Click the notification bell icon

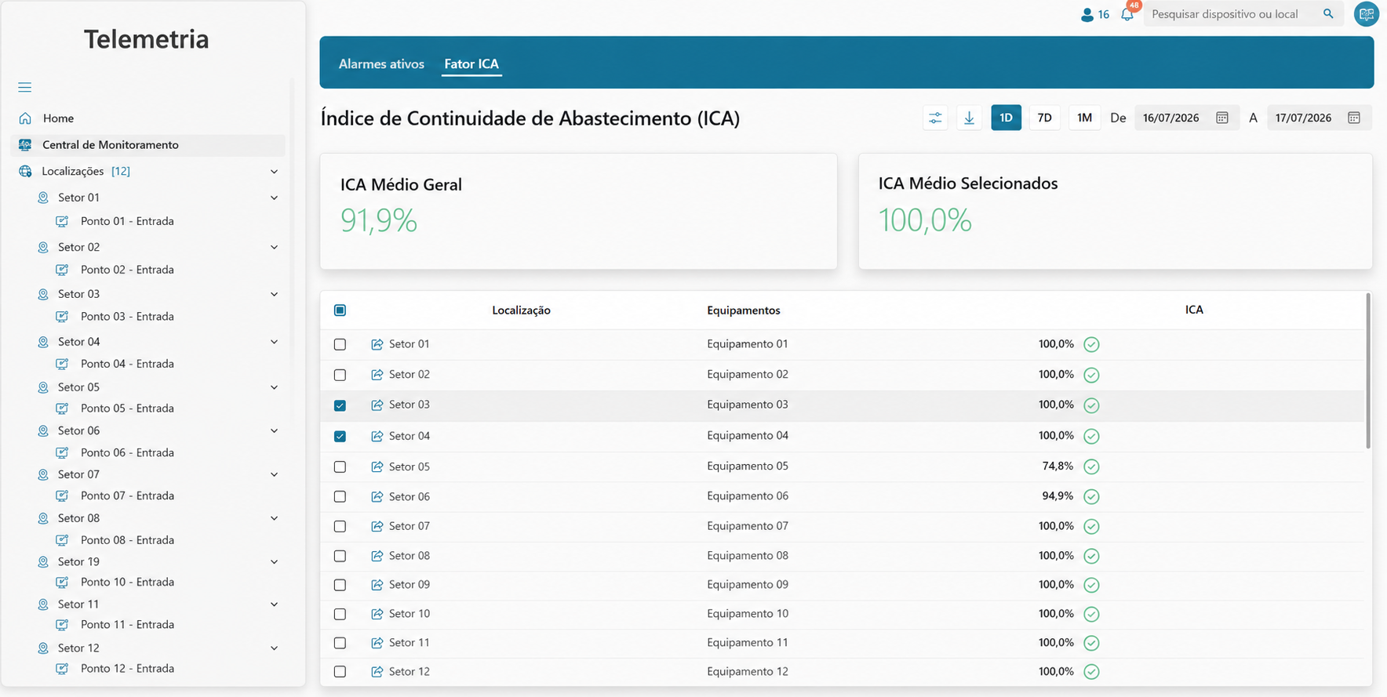[x=1127, y=14]
